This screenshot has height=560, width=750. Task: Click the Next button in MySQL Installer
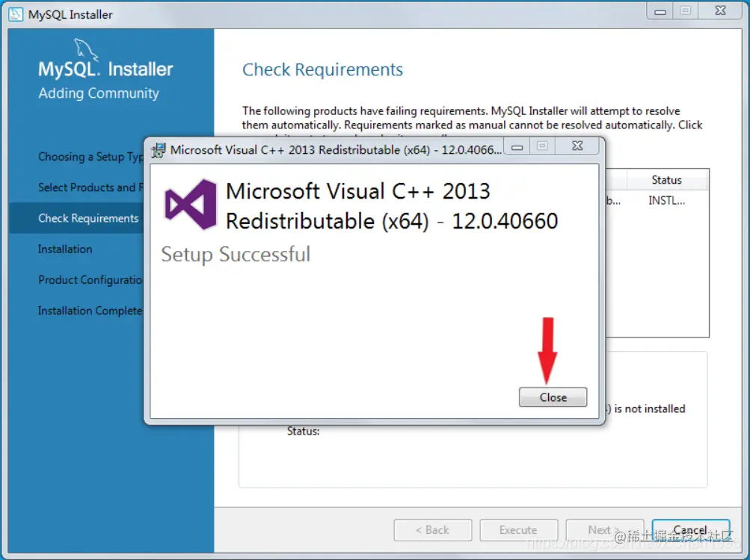(605, 530)
